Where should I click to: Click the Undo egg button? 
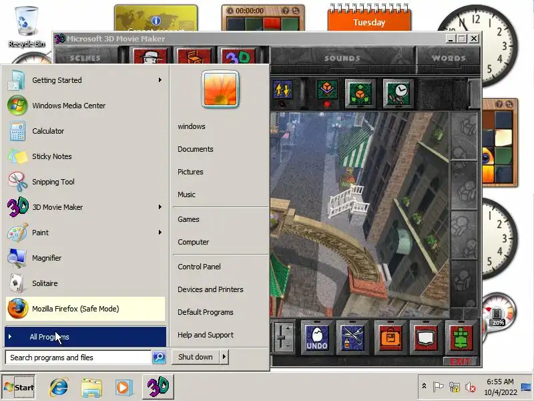pyautogui.click(x=317, y=338)
